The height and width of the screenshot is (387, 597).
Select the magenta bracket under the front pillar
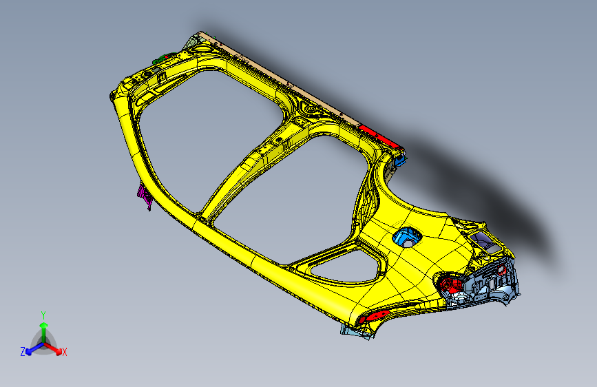click(145, 195)
